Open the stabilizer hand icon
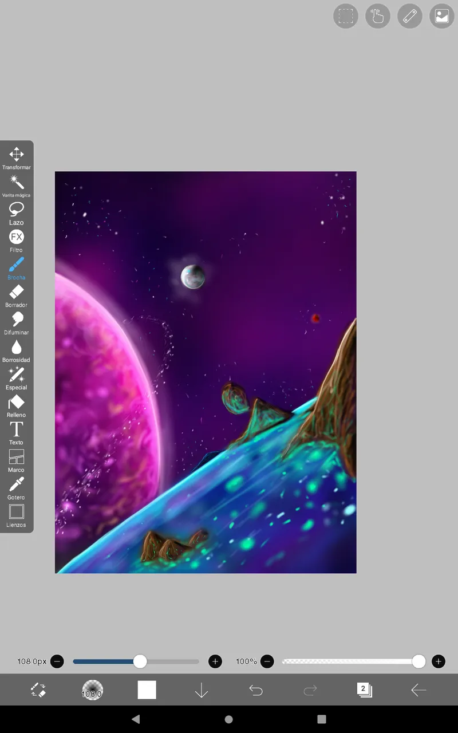This screenshot has width=458, height=733. [x=378, y=16]
